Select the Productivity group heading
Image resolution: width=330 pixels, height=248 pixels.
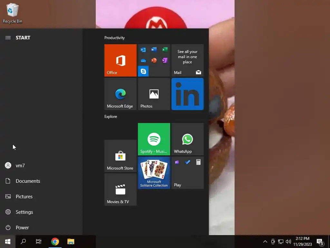tap(114, 38)
